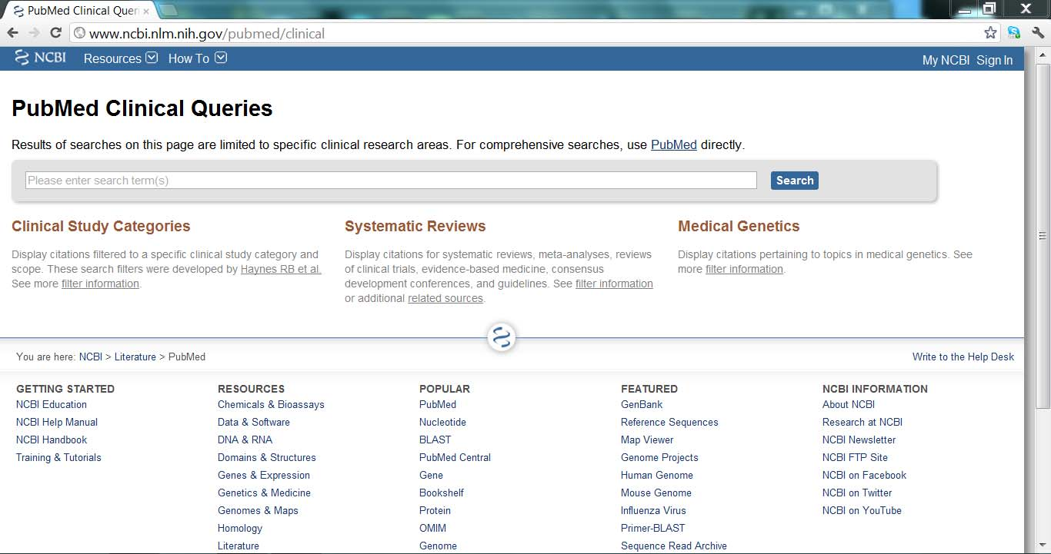Open PubMed under Popular
1051x554 pixels.
pos(438,404)
